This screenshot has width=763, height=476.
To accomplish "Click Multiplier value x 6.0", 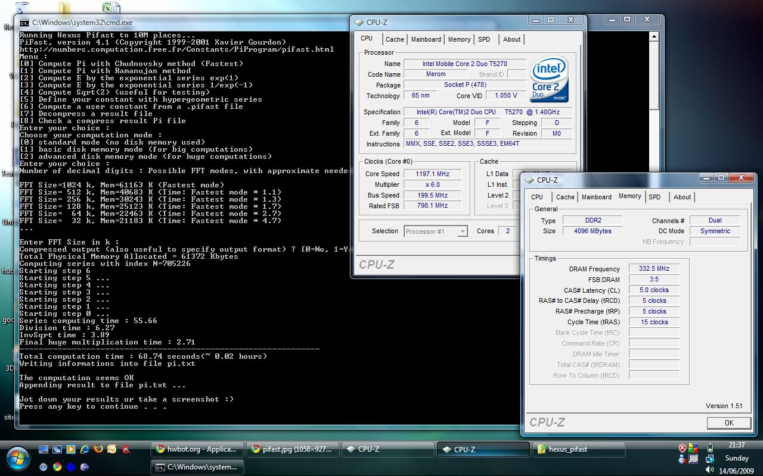I will 433,184.
